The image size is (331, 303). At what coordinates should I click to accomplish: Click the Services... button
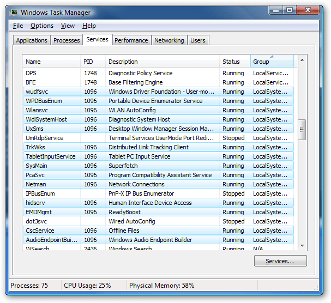click(280, 262)
